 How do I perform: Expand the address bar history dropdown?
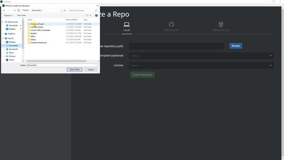coord(62,11)
